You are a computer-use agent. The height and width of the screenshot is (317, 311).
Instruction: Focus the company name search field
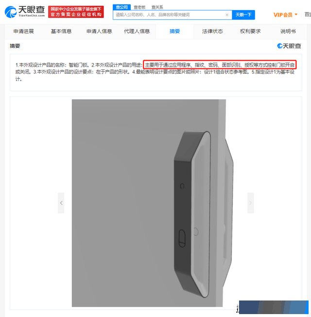tap(170, 15)
